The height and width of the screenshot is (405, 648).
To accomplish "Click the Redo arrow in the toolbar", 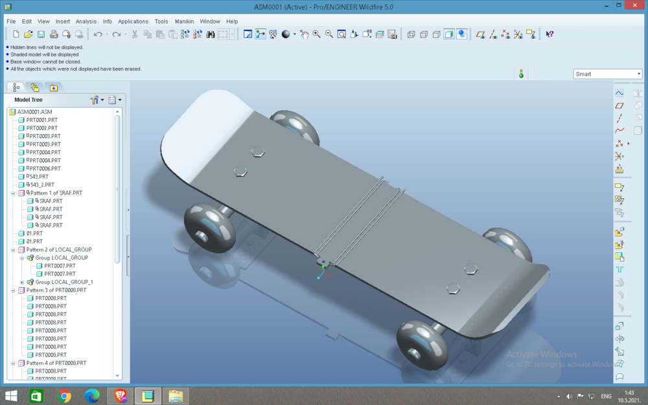I will point(117,34).
